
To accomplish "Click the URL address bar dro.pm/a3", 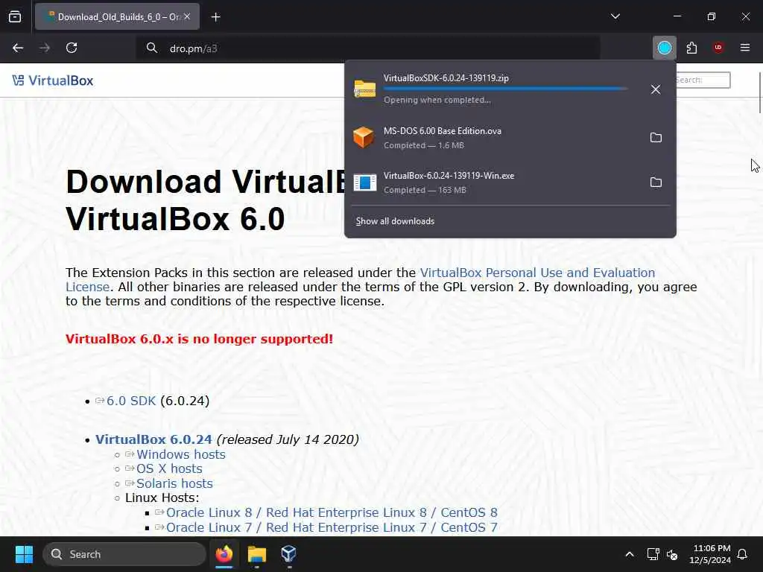I will [x=368, y=48].
